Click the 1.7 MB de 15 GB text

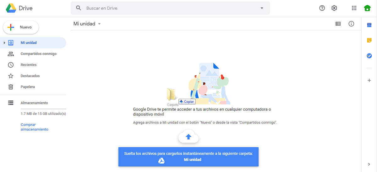(x=43, y=114)
